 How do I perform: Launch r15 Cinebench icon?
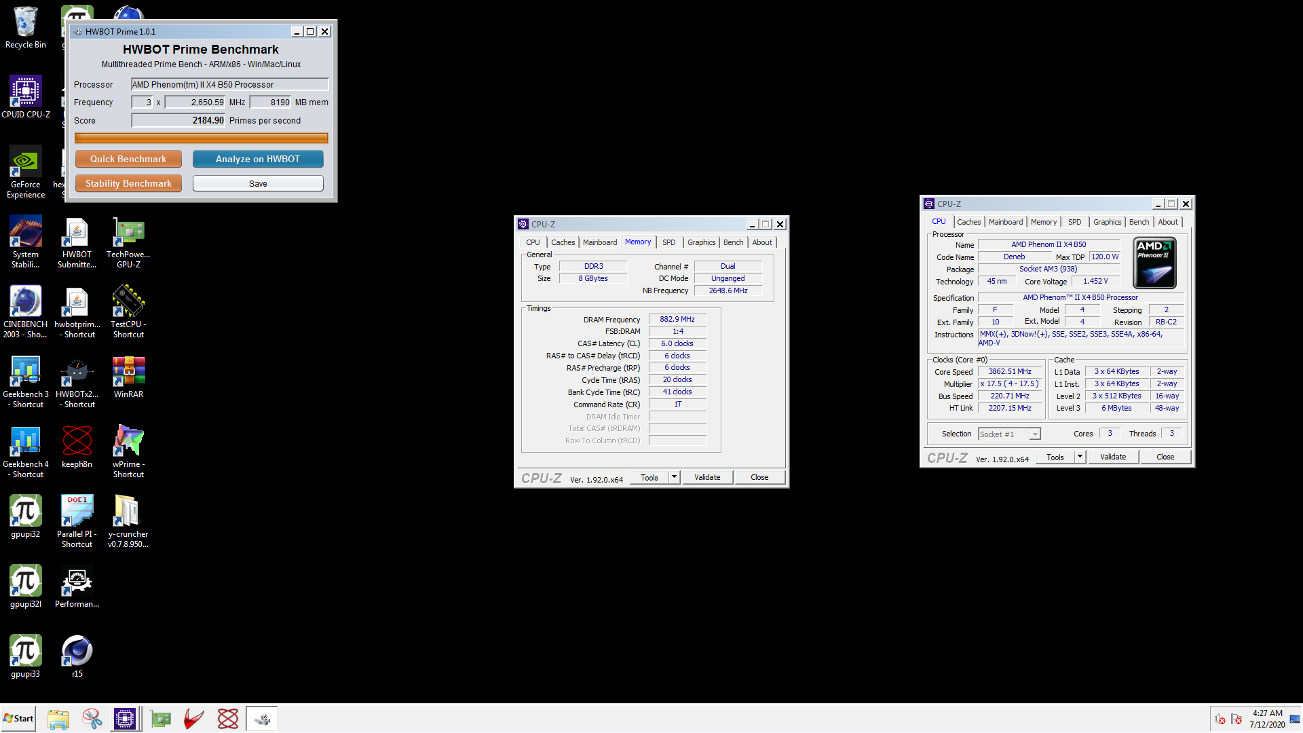[77, 656]
